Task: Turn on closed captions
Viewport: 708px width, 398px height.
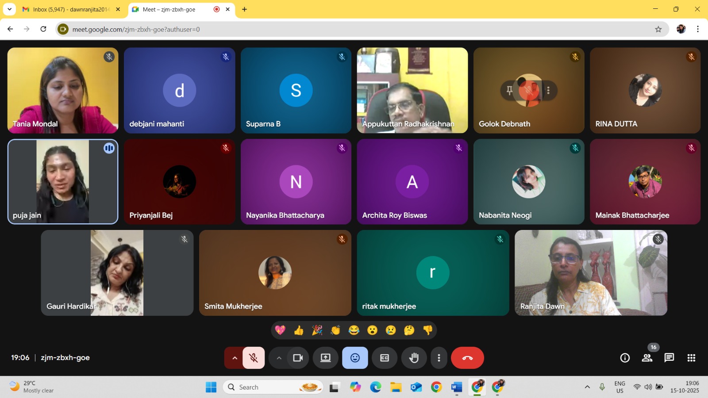Action: coord(385,358)
